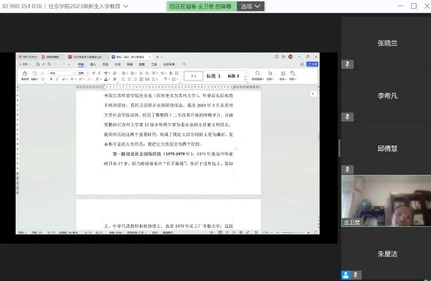This screenshot has width=431, height=281.
Task: Click 金卫星's video thumbnail
Action: pyautogui.click(x=386, y=200)
